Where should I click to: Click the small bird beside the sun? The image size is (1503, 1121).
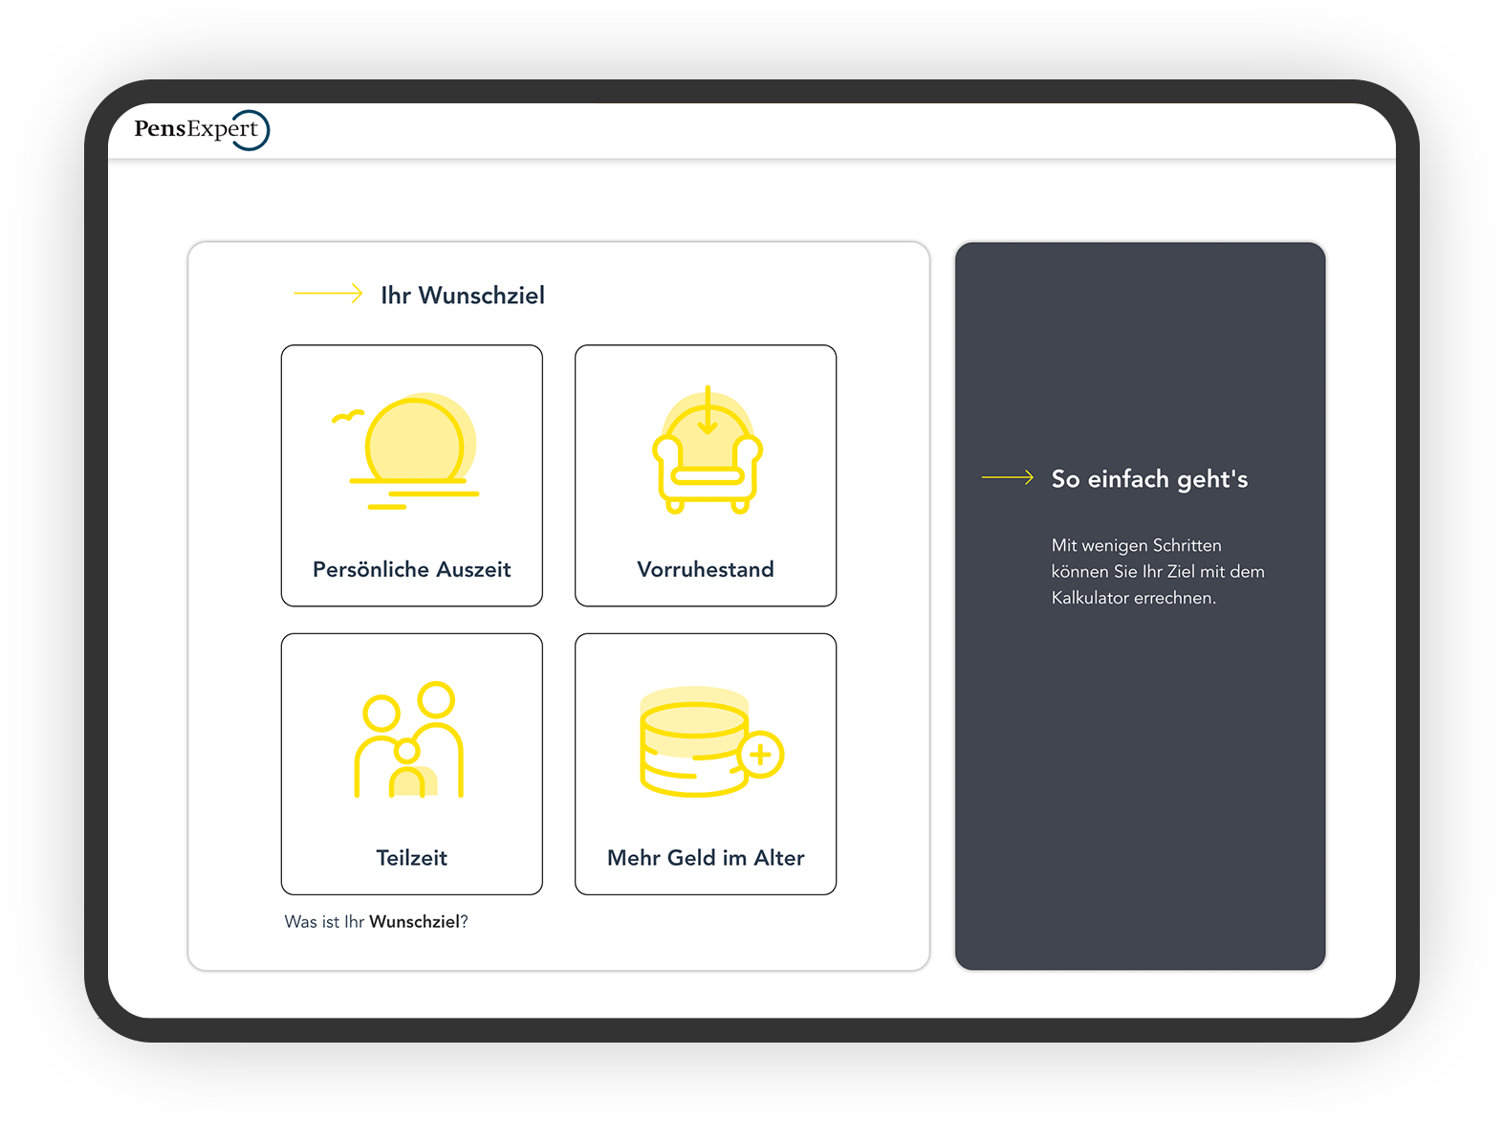click(347, 416)
